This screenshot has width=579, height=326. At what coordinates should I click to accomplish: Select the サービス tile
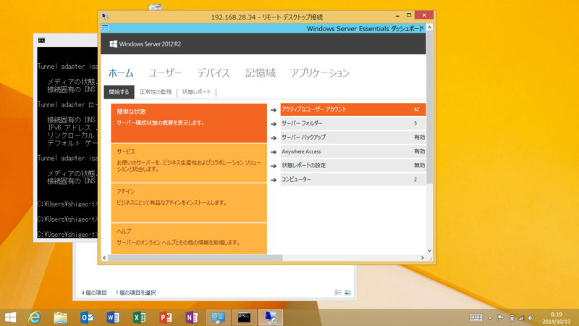(x=189, y=163)
